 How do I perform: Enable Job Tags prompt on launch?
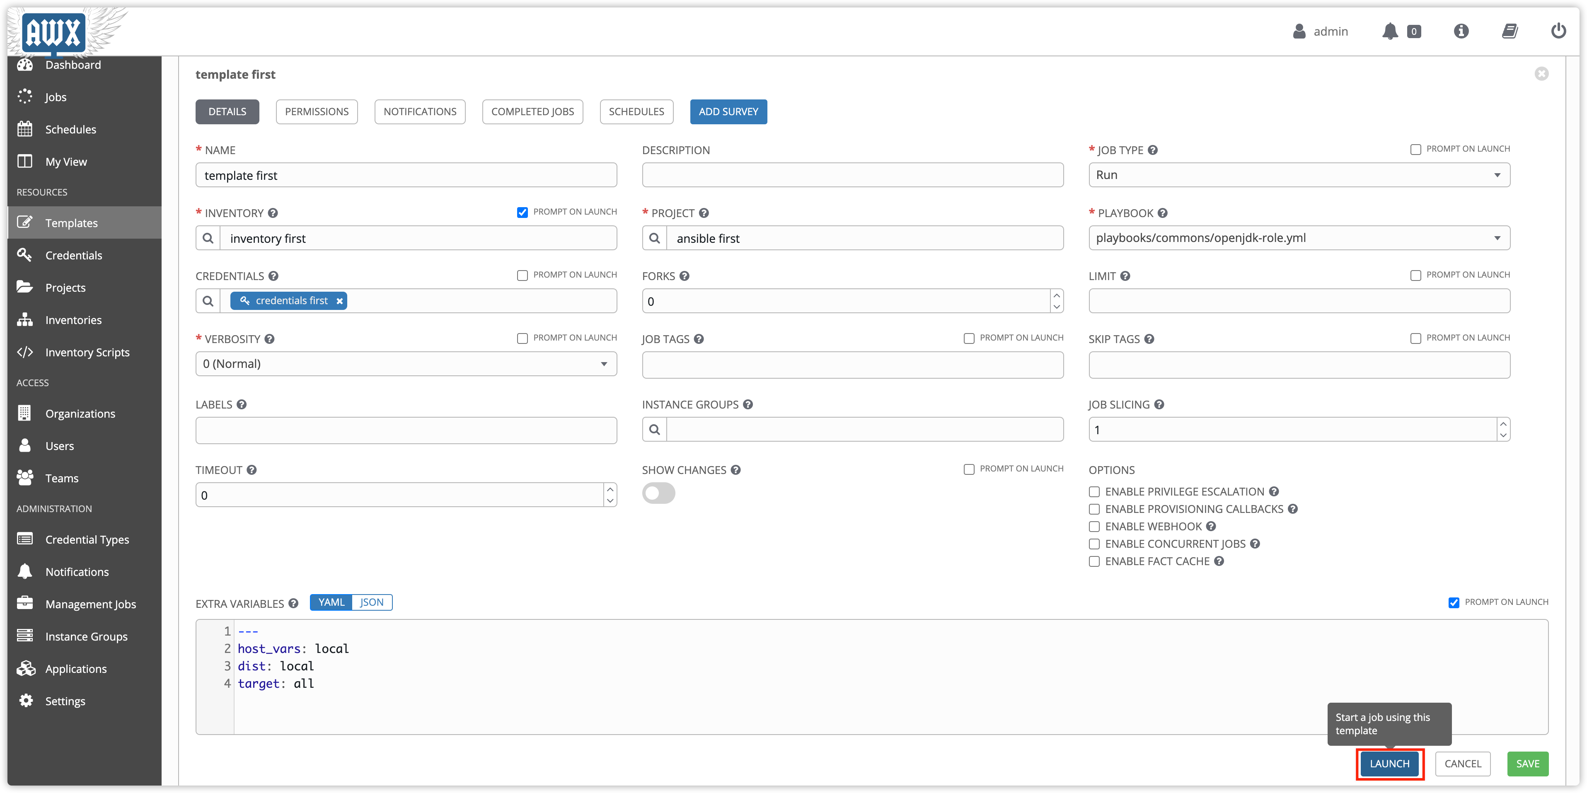point(969,338)
